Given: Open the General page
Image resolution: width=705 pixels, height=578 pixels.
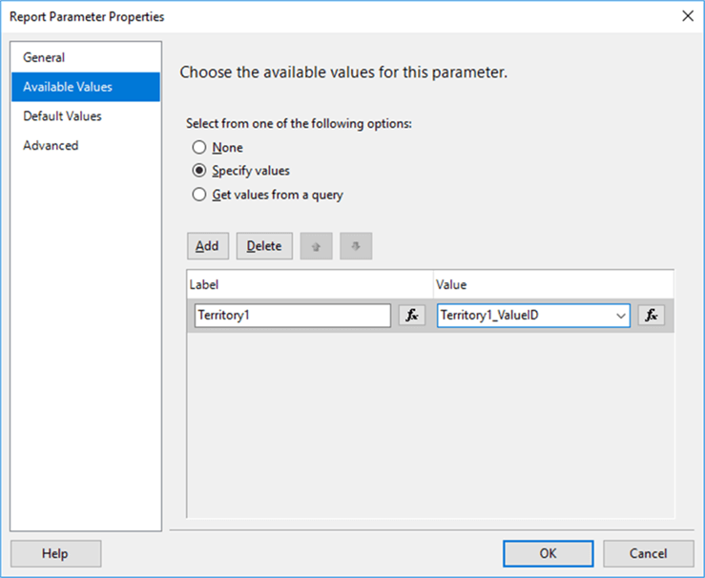Looking at the screenshot, I should [x=44, y=57].
